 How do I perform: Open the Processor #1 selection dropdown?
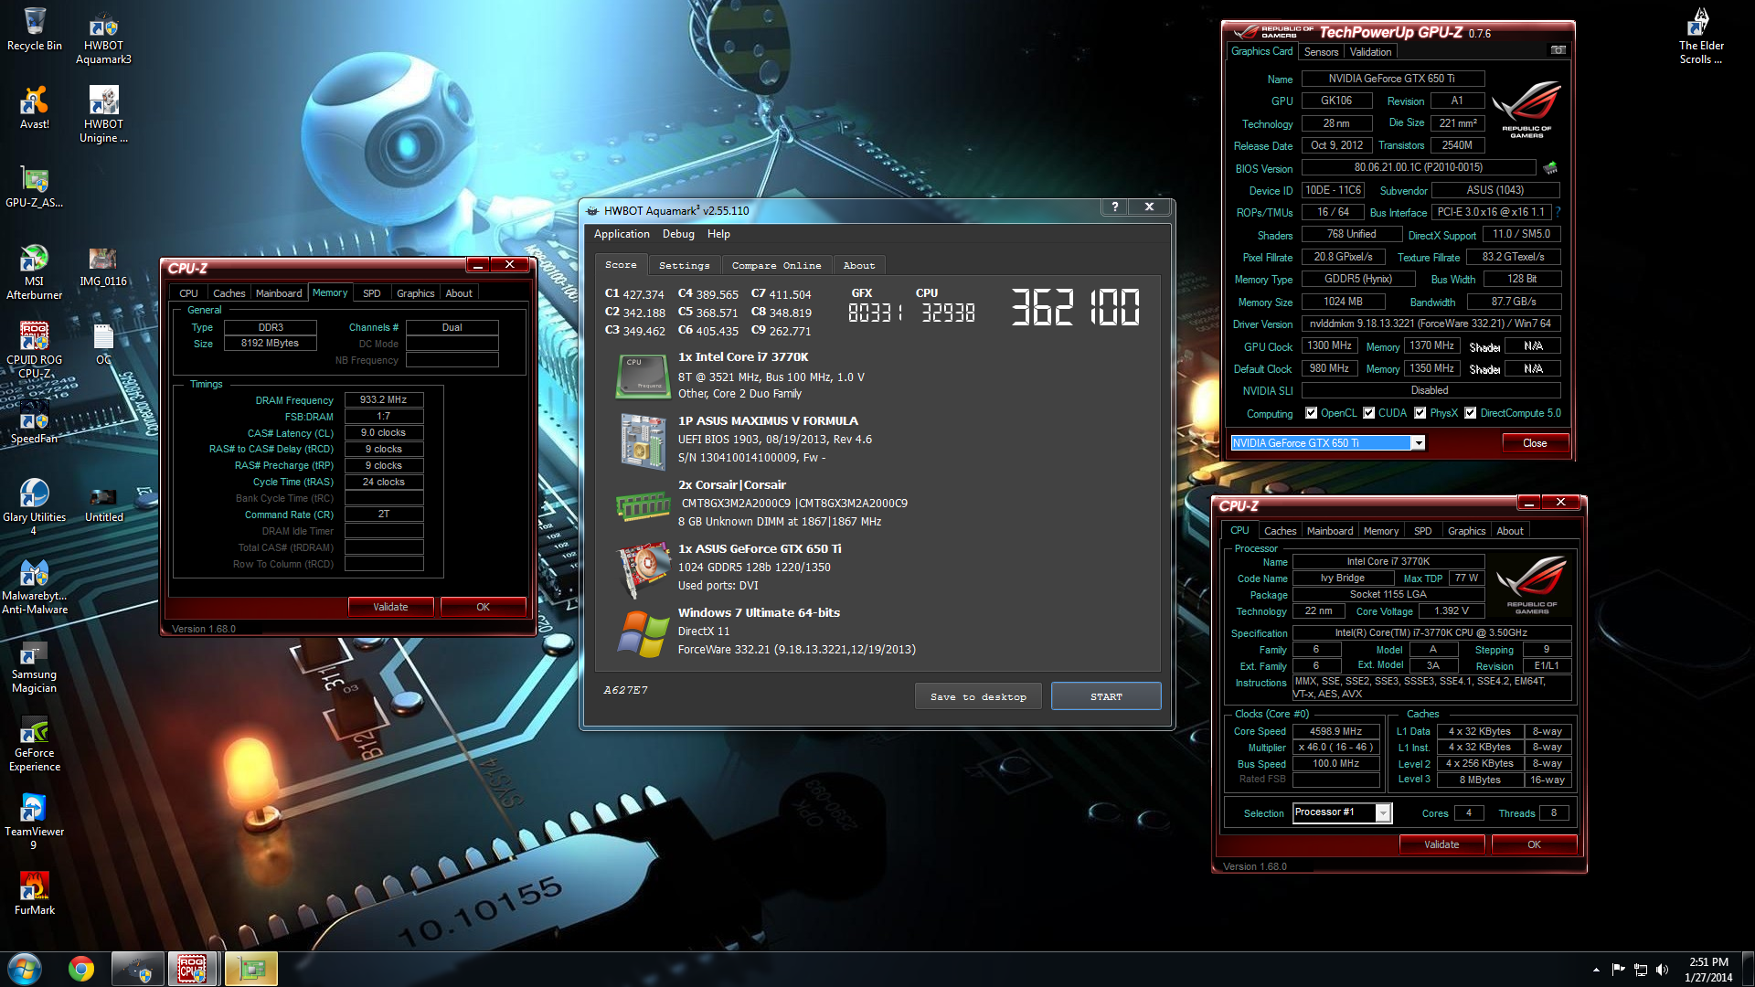(x=1384, y=813)
